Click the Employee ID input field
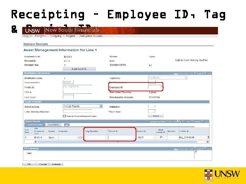 tap(154, 87)
